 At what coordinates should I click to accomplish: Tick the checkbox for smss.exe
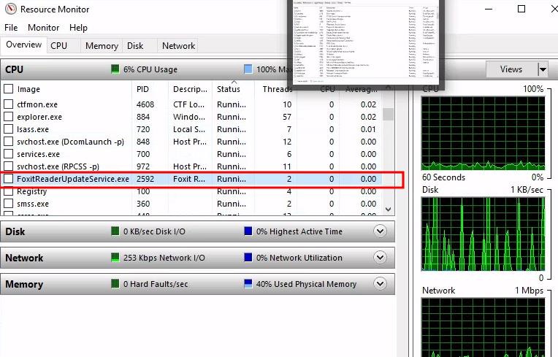click(x=9, y=204)
